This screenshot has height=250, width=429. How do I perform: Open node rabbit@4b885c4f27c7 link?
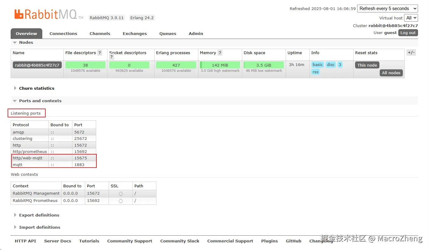pyautogui.click(x=37, y=65)
